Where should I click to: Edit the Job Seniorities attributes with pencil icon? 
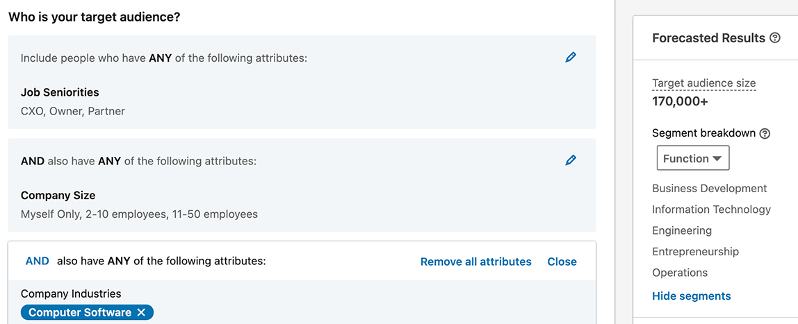click(x=571, y=58)
